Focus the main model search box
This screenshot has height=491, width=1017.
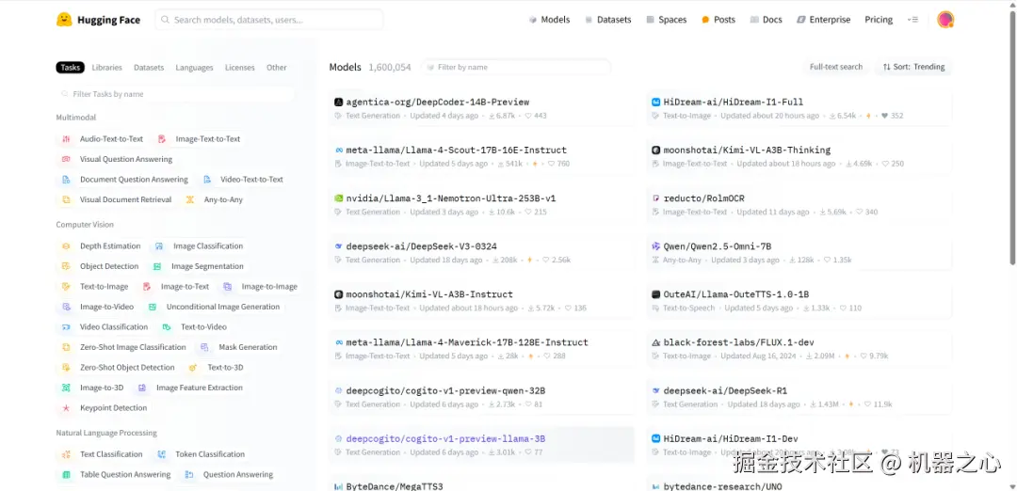point(268,20)
